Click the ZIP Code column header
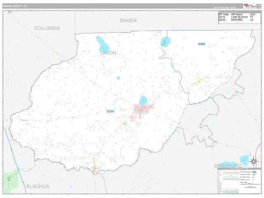The image size is (264, 198). 224,14
